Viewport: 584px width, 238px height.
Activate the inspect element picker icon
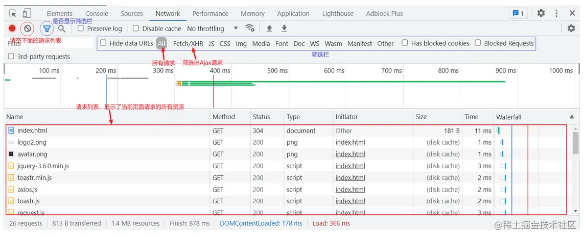point(13,13)
